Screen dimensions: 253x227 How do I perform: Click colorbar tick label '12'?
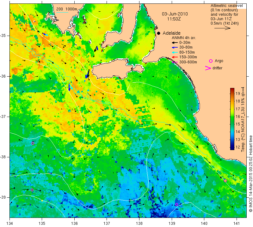point(238,147)
